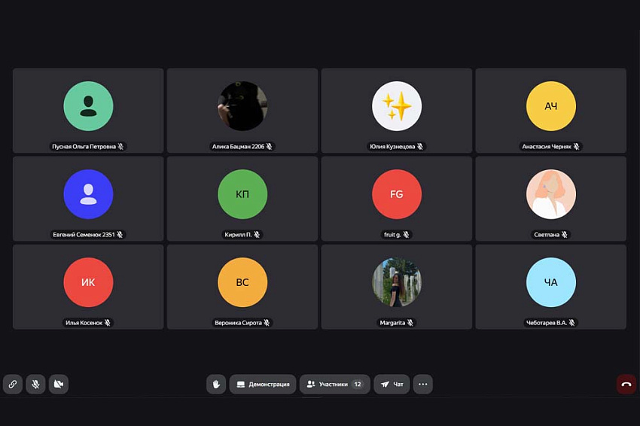The height and width of the screenshot is (426, 640).
Task: Select Пусная Ольга Петровна's green avatar
Action: click(88, 106)
